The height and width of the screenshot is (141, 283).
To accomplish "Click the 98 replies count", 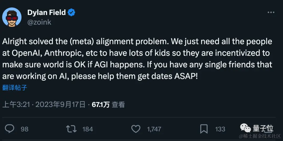I will (x=24, y=129).
